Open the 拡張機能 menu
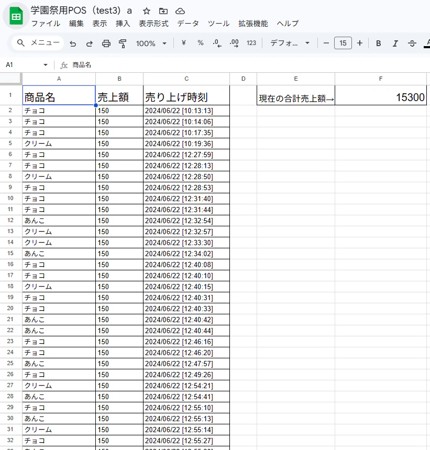430x450 pixels. tap(253, 24)
